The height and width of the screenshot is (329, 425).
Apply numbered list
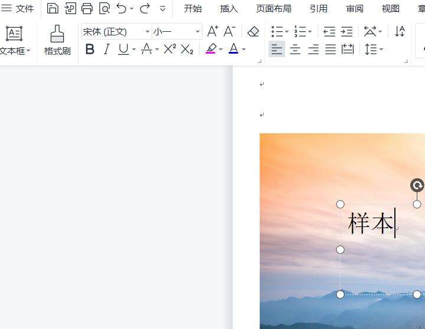(300, 32)
